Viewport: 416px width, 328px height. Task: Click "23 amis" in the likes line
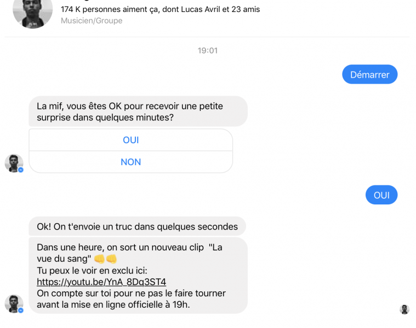tap(245, 9)
